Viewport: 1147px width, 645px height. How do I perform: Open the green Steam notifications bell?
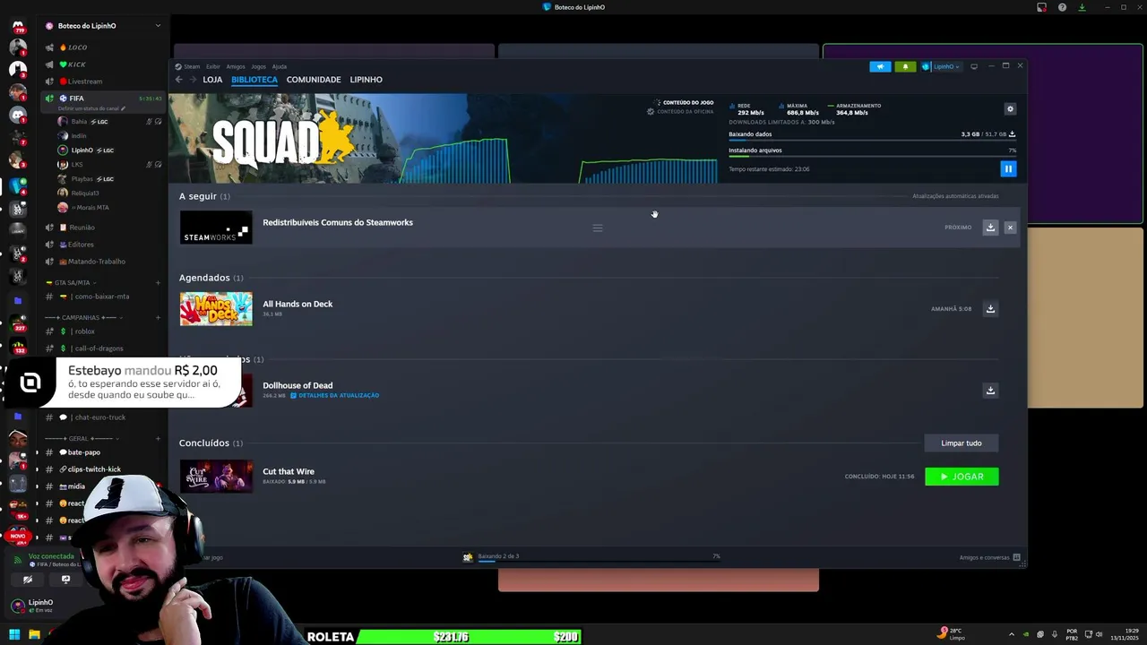(x=905, y=66)
